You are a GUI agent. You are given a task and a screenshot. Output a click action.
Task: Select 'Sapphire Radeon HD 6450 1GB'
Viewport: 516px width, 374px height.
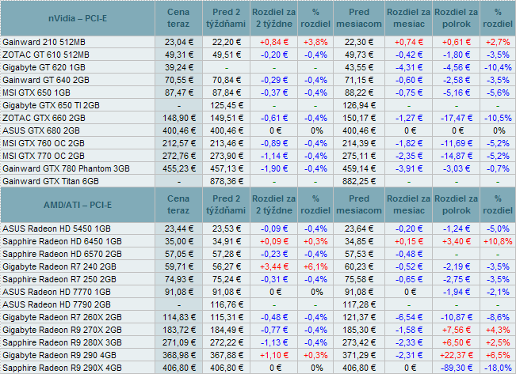pos(62,241)
